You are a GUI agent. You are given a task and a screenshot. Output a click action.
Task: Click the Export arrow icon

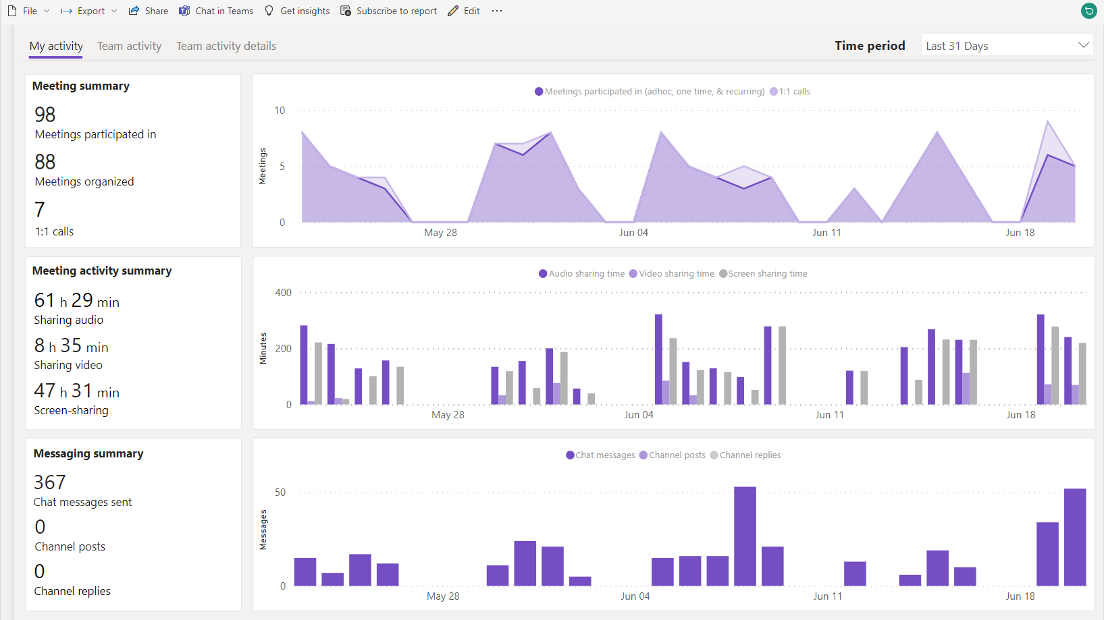point(67,11)
